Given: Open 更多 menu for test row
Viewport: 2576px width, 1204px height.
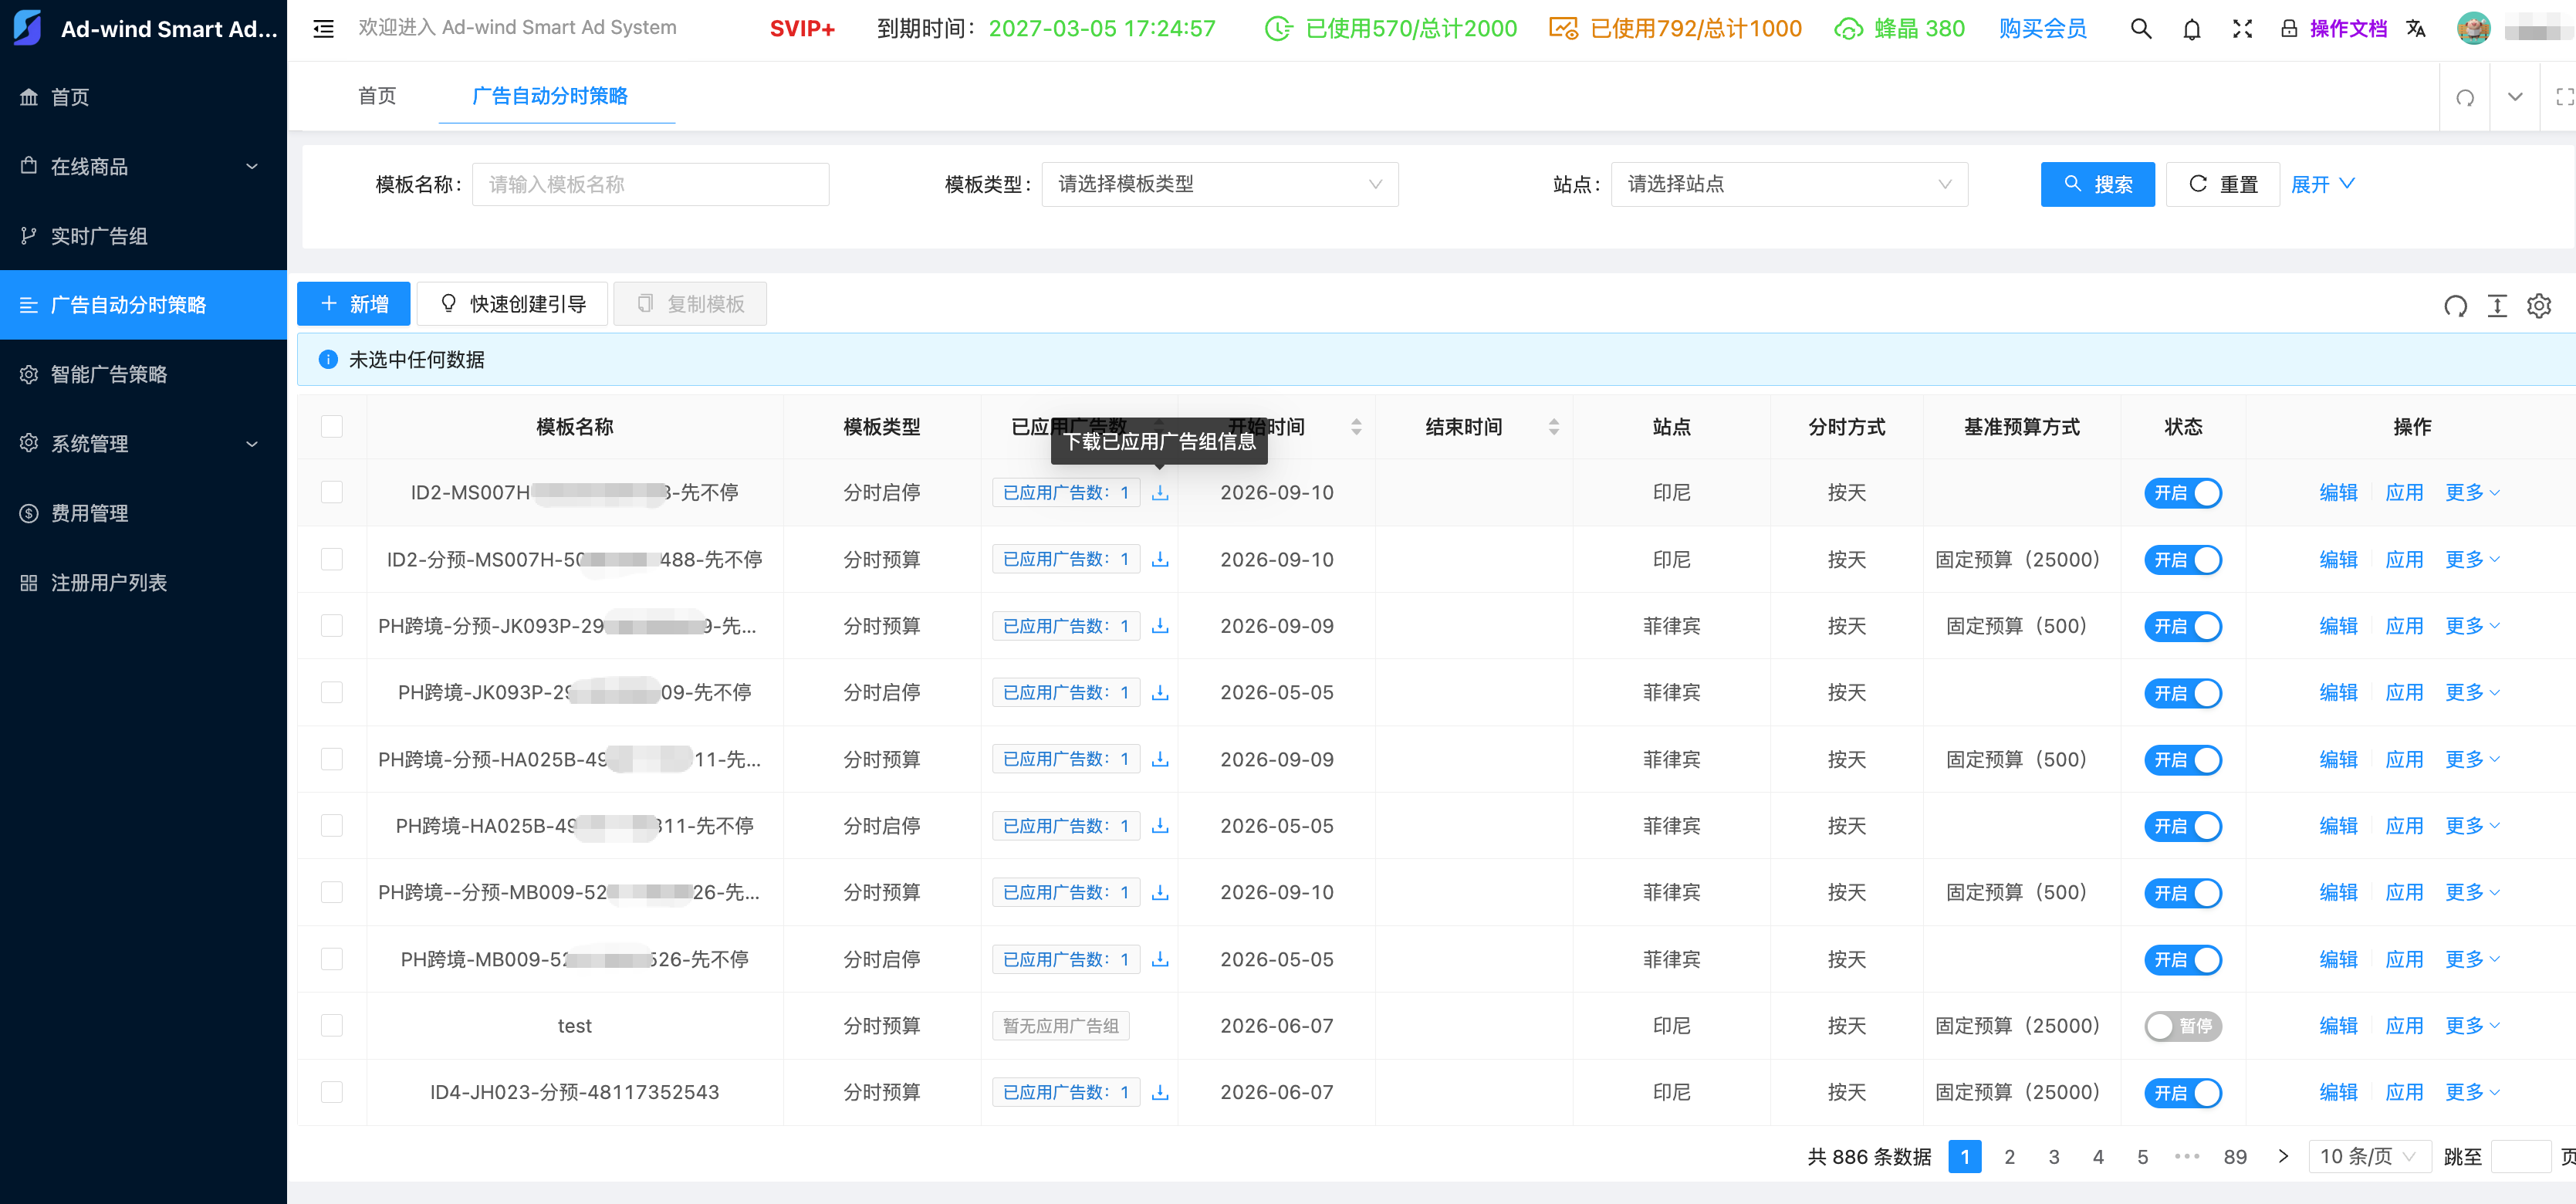Looking at the screenshot, I should 2472,1026.
